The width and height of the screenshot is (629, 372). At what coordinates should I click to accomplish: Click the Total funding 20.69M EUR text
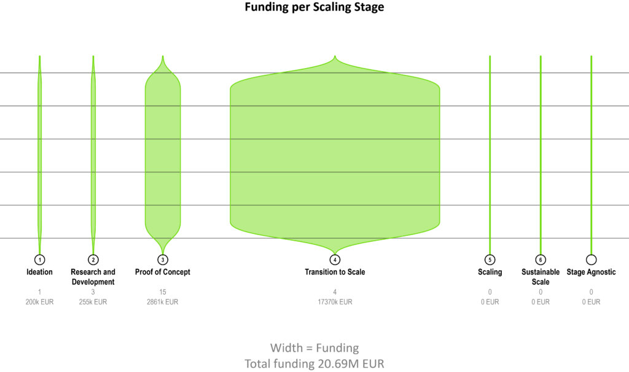click(x=314, y=363)
